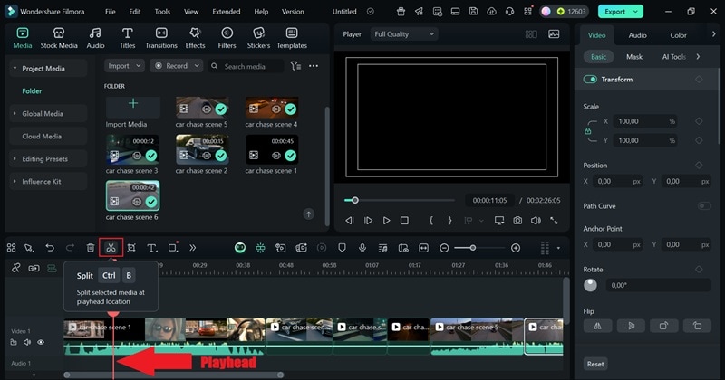Image resolution: width=725 pixels, height=380 pixels.
Task: Click the zoom-out minus on timeline
Action: tap(444, 248)
